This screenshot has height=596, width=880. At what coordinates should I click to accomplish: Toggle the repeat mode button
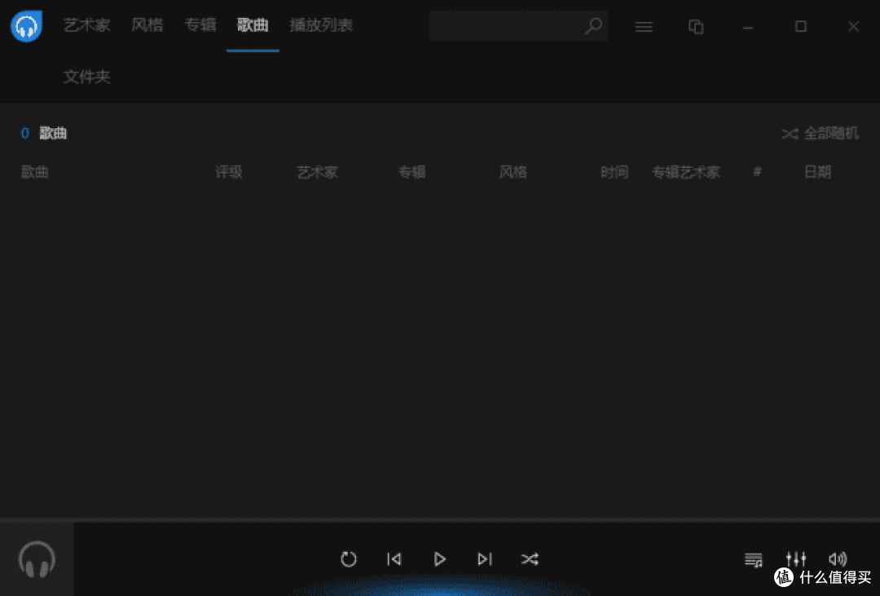[x=349, y=559]
